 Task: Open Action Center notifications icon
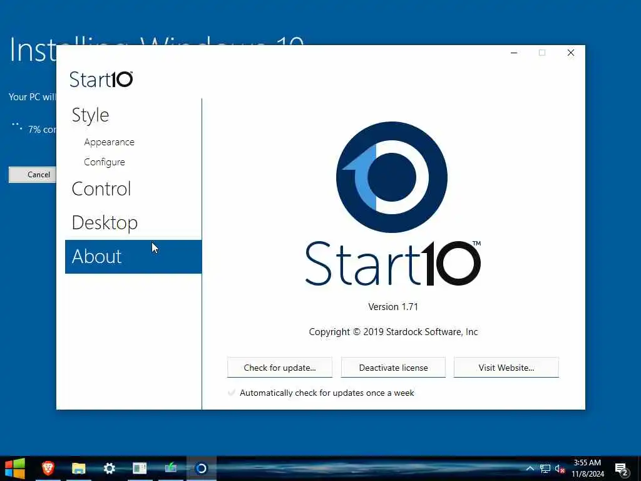(x=622, y=469)
